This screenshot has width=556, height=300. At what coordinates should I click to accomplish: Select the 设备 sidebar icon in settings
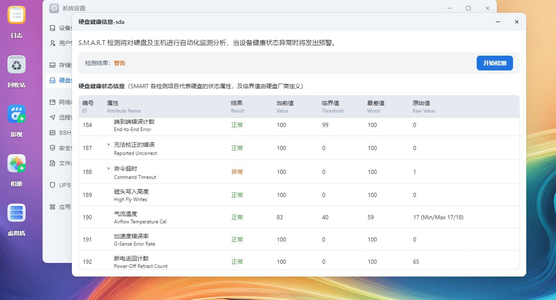point(52,28)
